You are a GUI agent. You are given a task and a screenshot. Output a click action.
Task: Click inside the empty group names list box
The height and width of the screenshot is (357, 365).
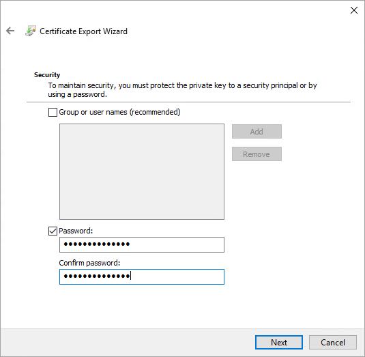tap(142, 171)
